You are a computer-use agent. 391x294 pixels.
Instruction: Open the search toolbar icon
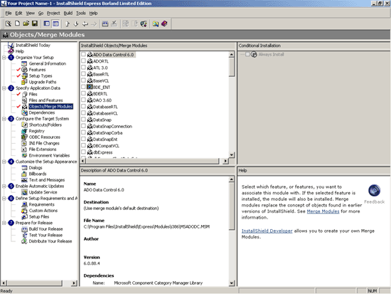(x=156, y=23)
